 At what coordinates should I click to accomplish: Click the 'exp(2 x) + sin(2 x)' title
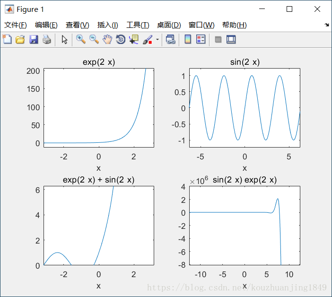point(99,180)
